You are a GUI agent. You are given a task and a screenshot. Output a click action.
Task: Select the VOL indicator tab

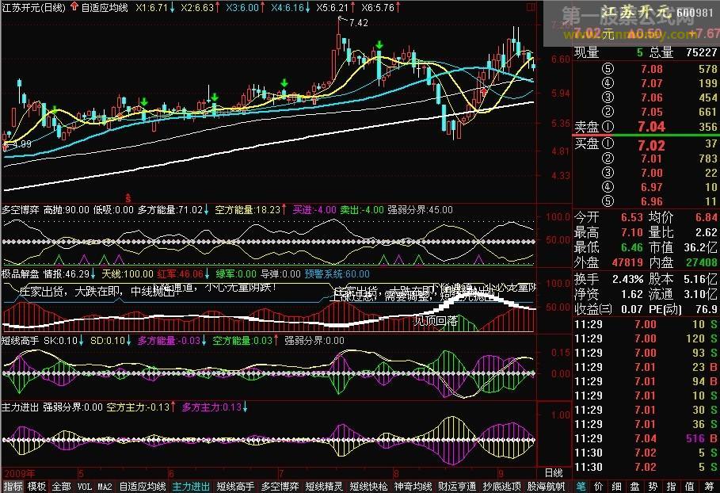tap(84, 486)
